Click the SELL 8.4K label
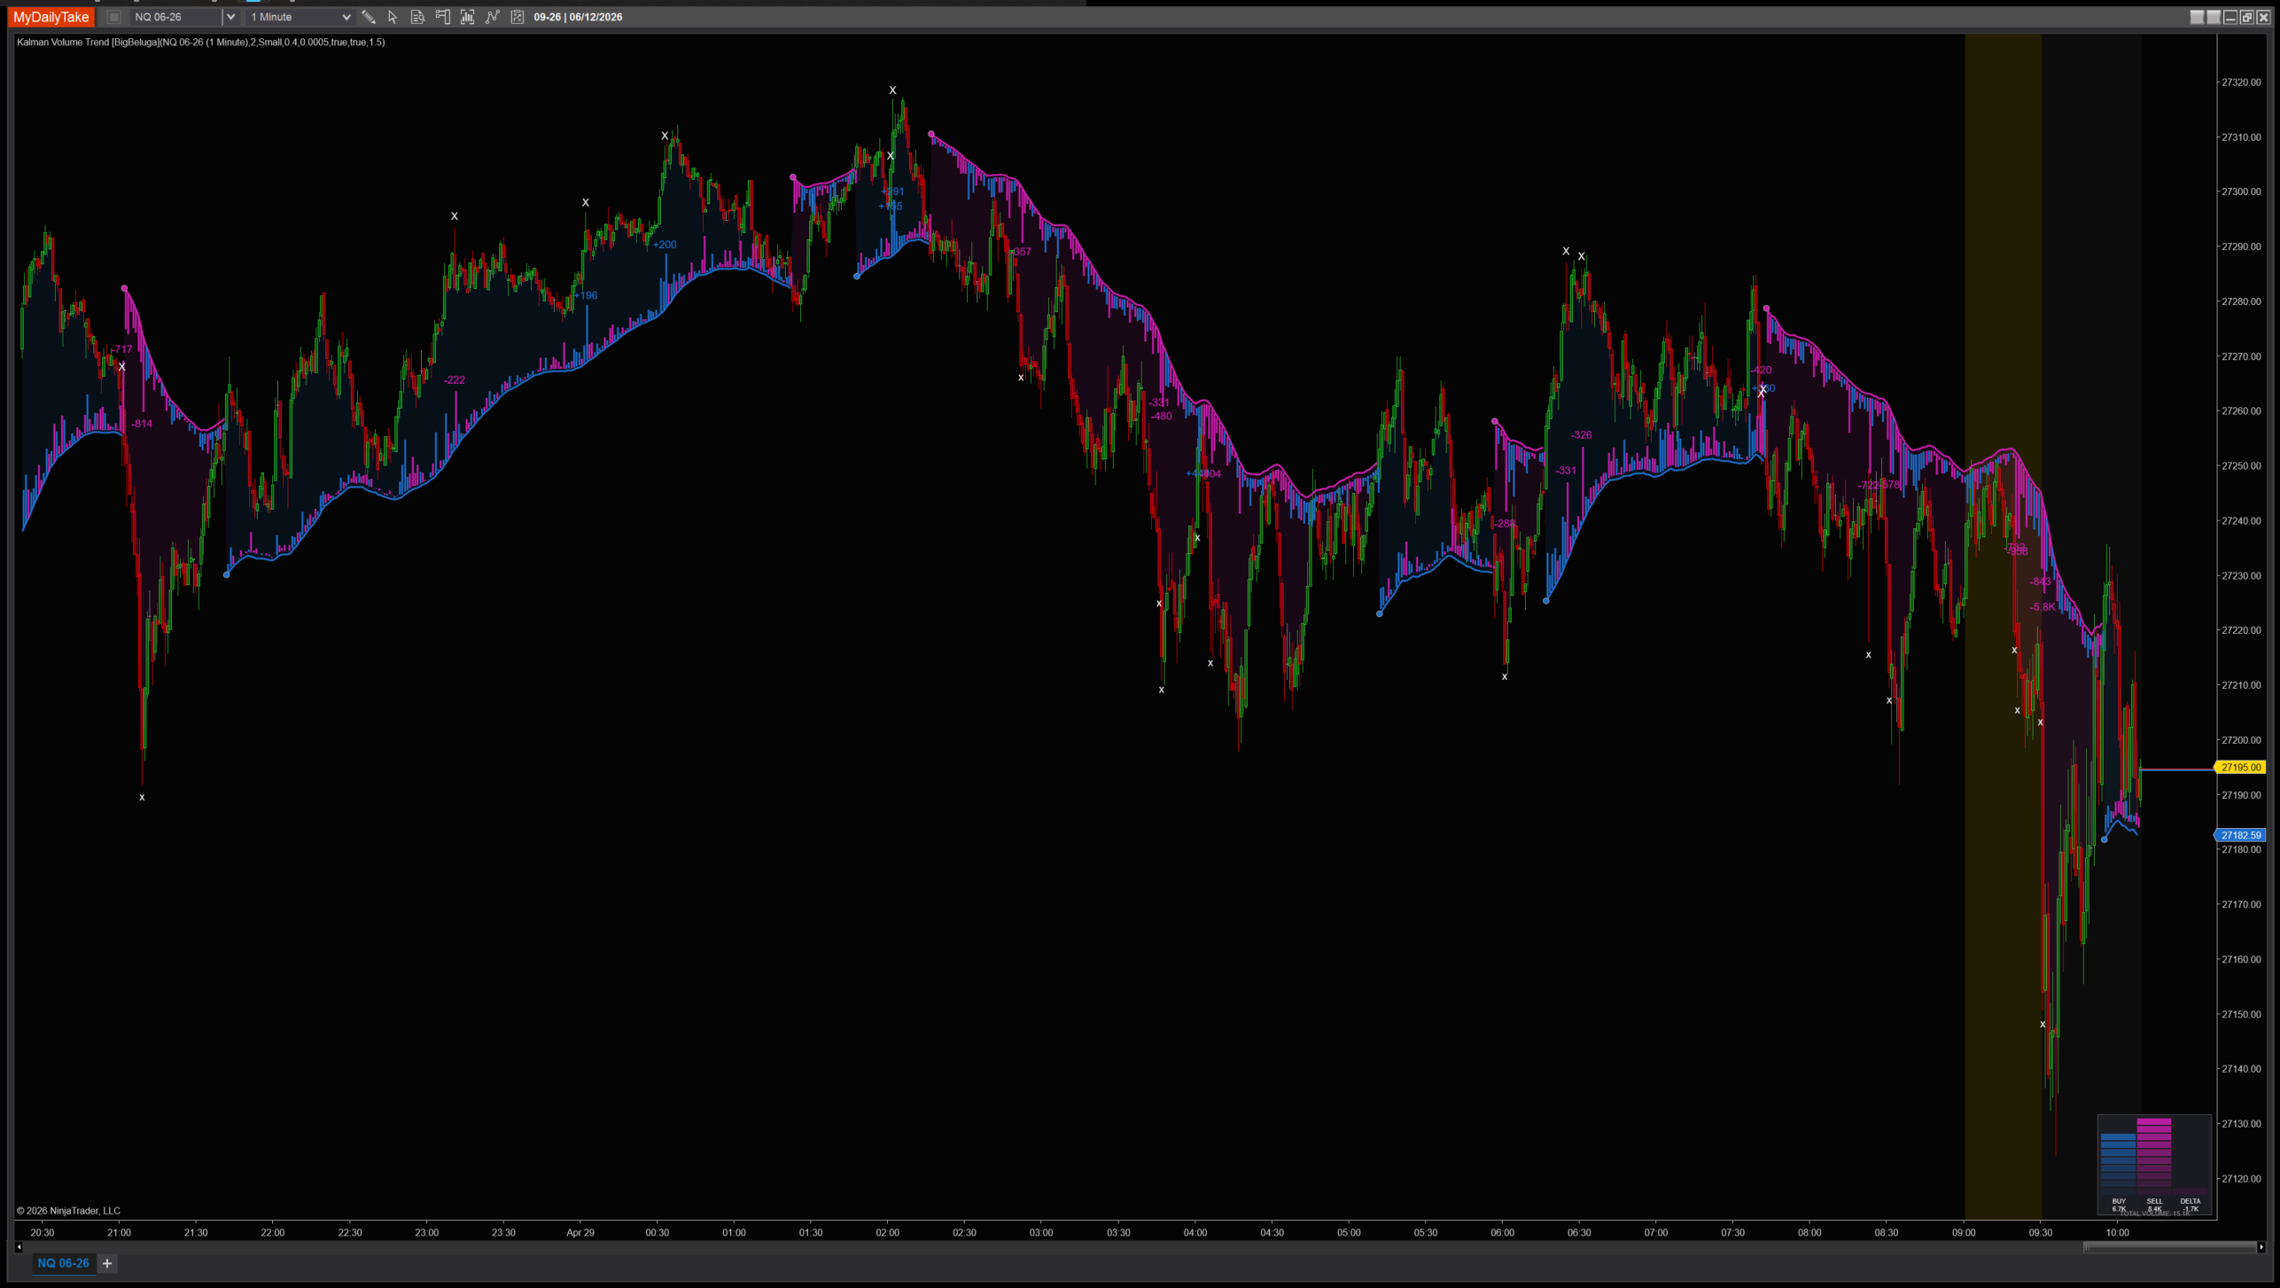Image resolution: width=2280 pixels, height=1288 pixels. coord(2154,1205)
